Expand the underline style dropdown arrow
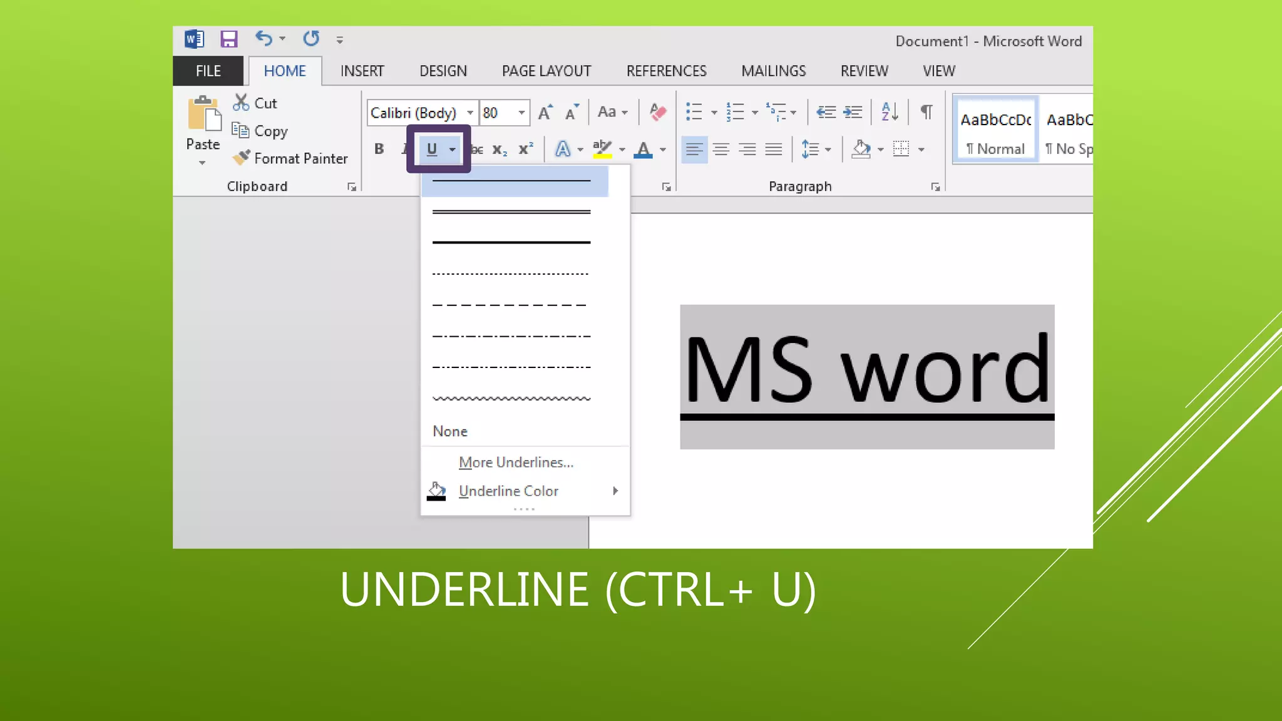1282x721 pixels. click(452, 150)
